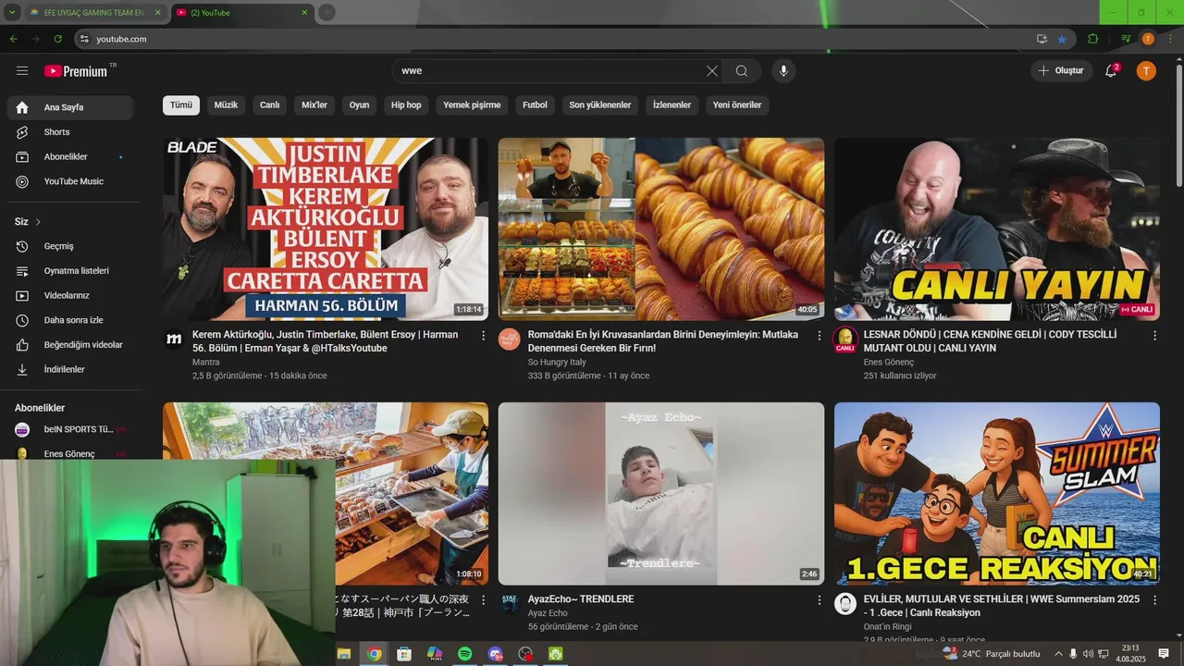Go back in browser history
This screenshot has width=1184, height=666.
point(14,39)
